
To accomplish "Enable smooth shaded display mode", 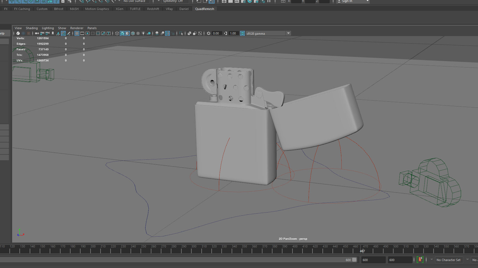I will coord(122,33).
